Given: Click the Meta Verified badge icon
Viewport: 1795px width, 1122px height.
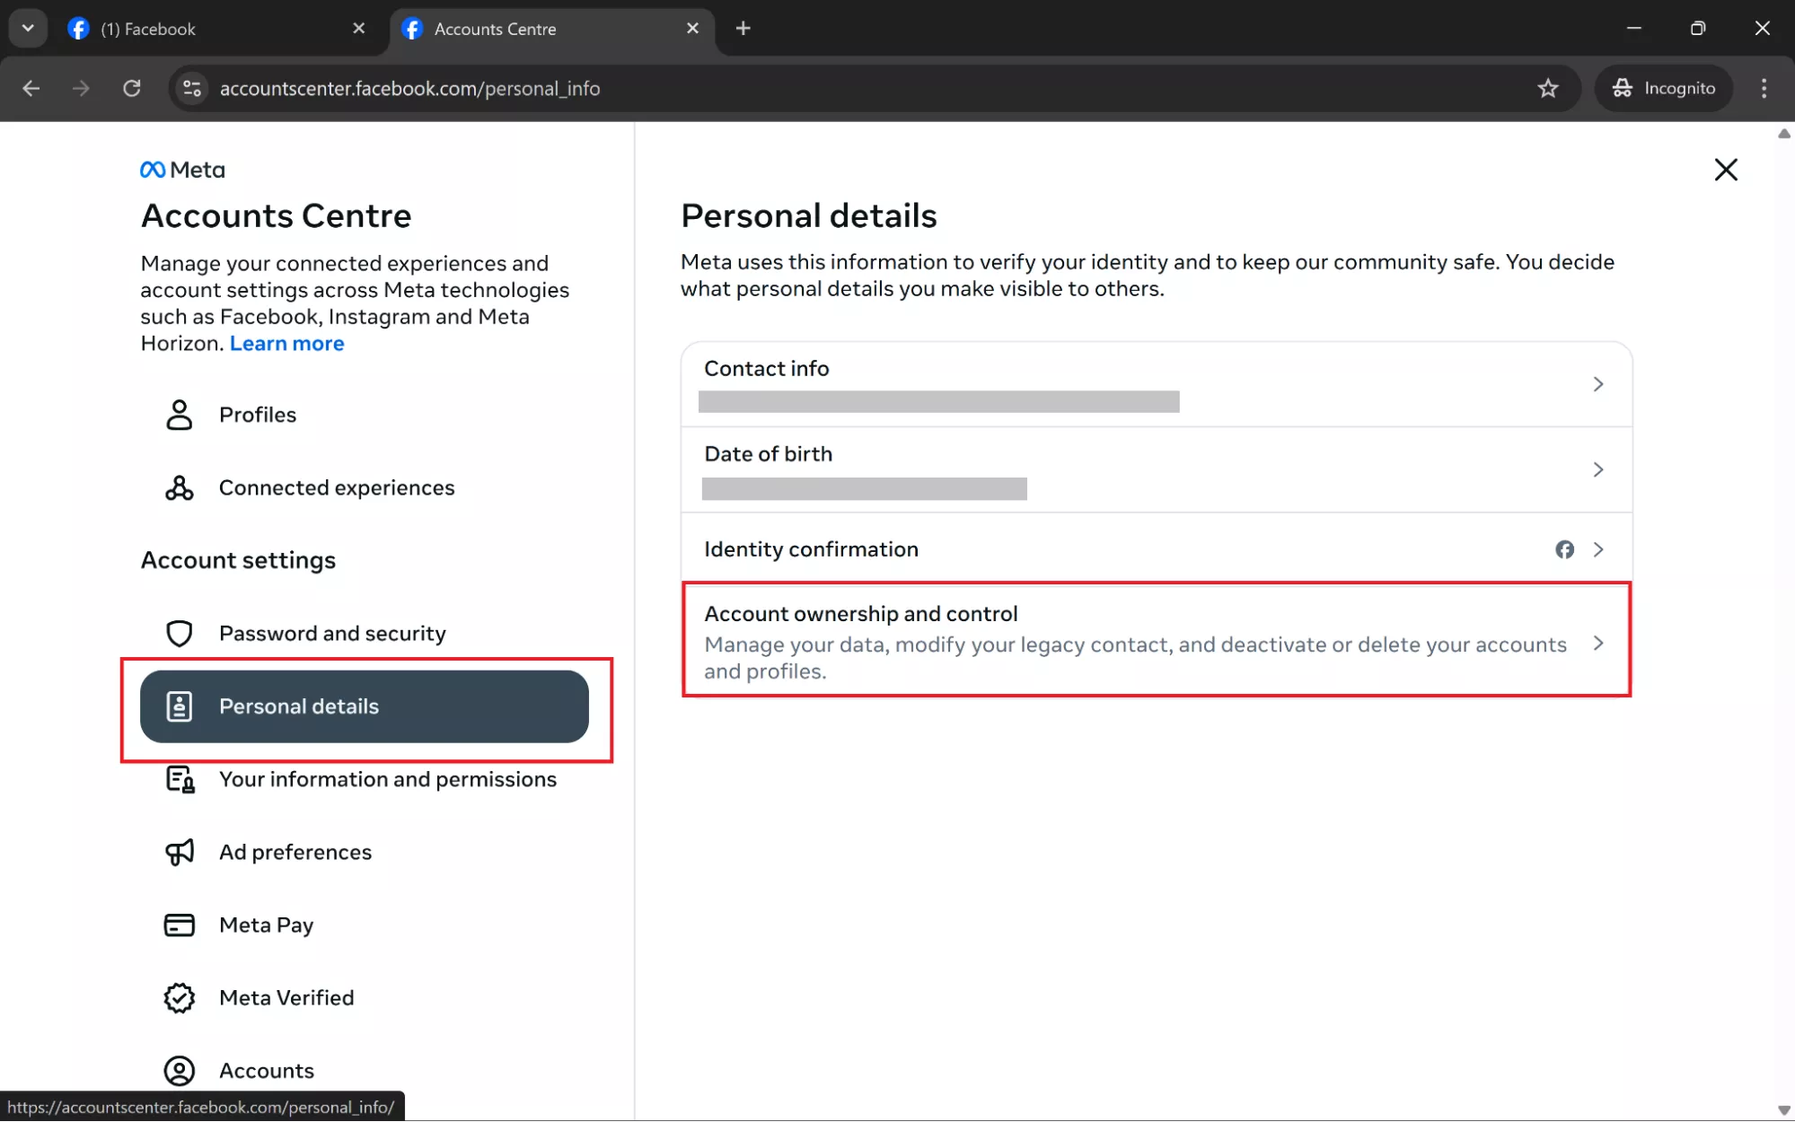Looking at the screenshot, I should (180, 998).
